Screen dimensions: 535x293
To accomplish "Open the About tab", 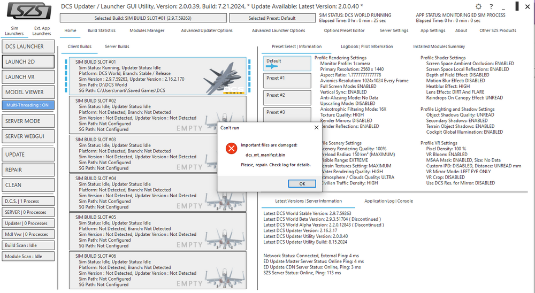I will tap(461, 30).
